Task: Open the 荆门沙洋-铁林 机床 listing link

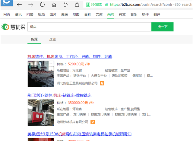Action: [x=59, y=95]
